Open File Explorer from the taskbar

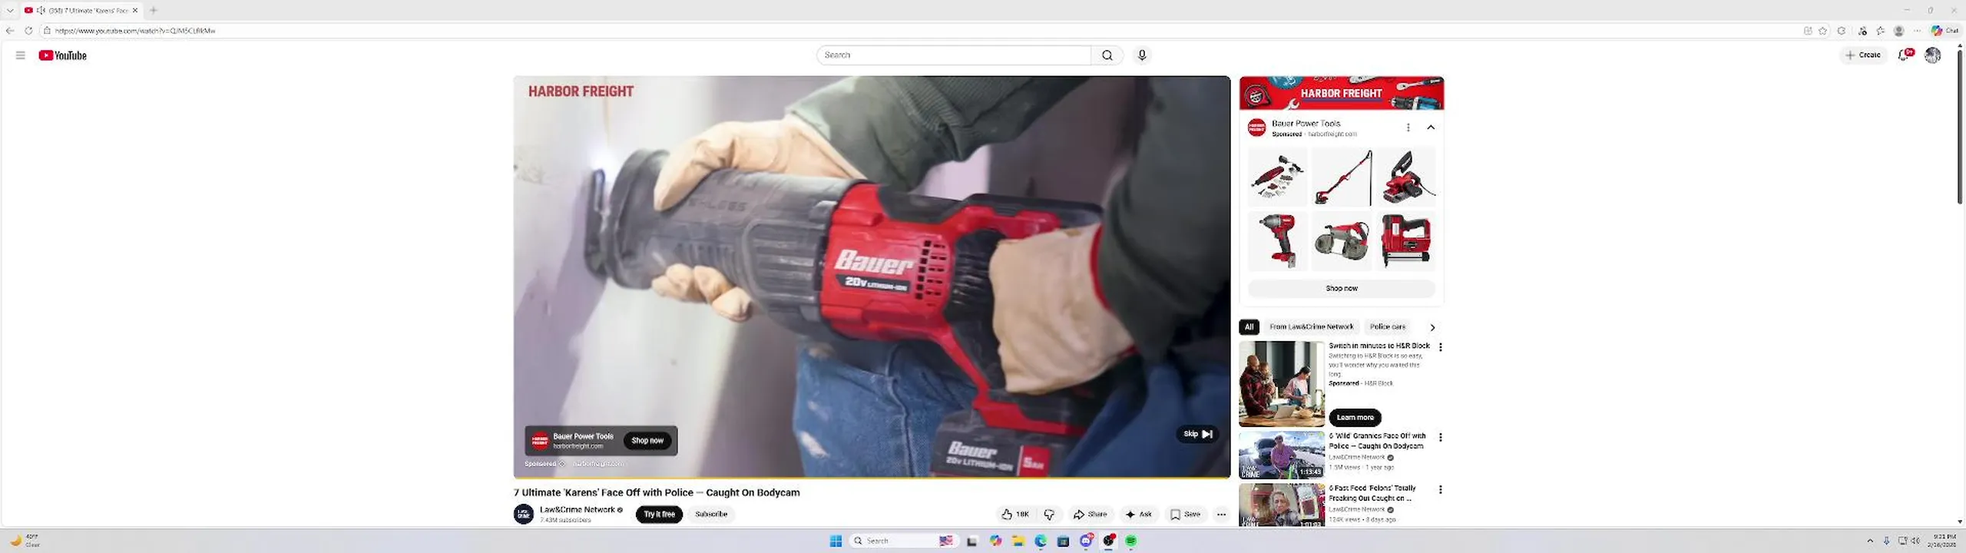pos(1018,541)
